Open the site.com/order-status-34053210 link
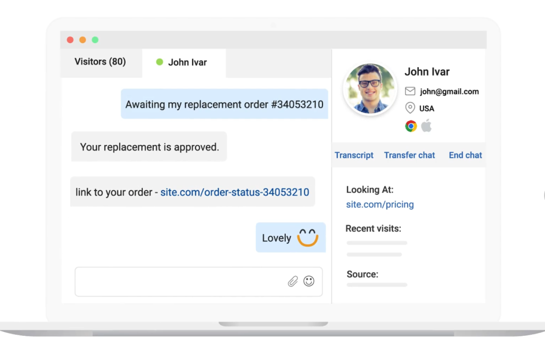The height and width of the screenshot is (339, 545). 235,192
